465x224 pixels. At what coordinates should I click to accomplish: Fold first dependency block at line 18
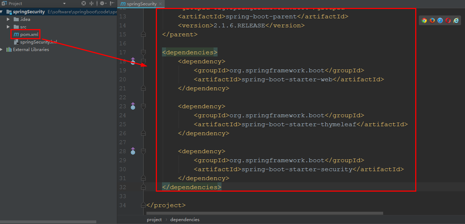pyautogui.click(x=143, y=61)
